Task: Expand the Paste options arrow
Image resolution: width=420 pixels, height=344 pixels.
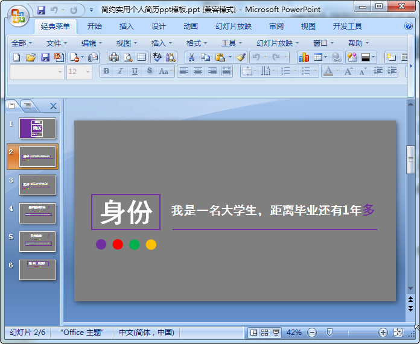Action: click(230, 57)
